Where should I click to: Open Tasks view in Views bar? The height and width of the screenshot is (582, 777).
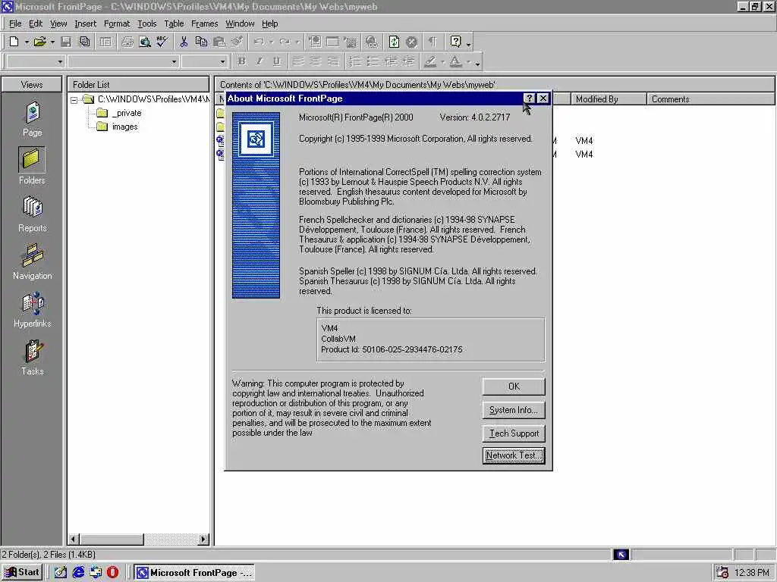tap(32, 358)
